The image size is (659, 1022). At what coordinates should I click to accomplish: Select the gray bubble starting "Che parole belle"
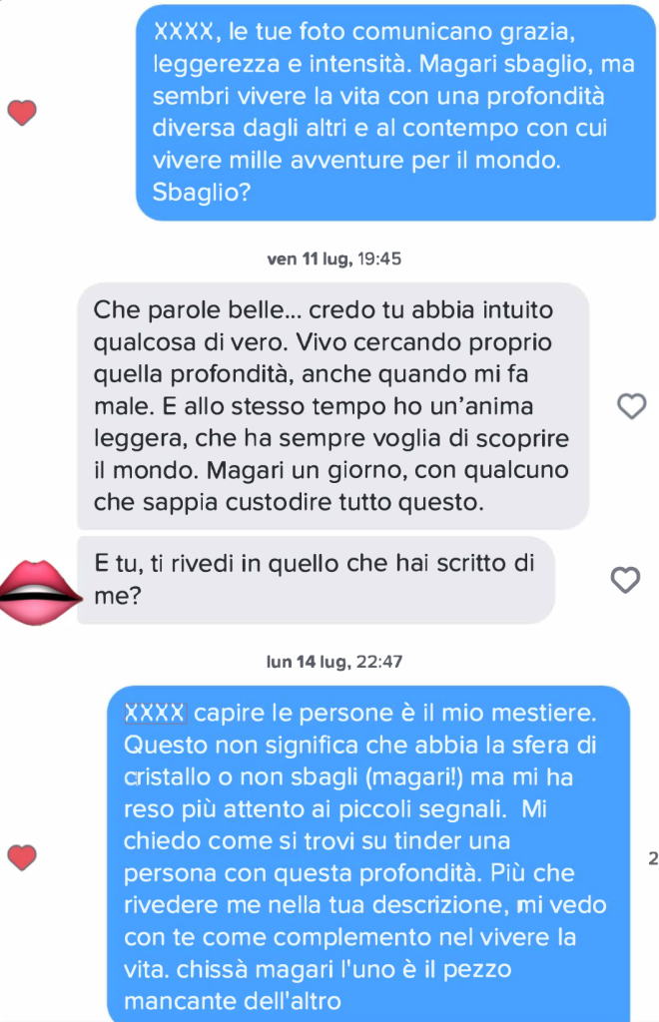333,406
